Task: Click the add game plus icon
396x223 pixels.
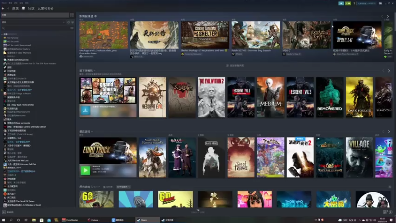Action: click(x=4, y=212)
